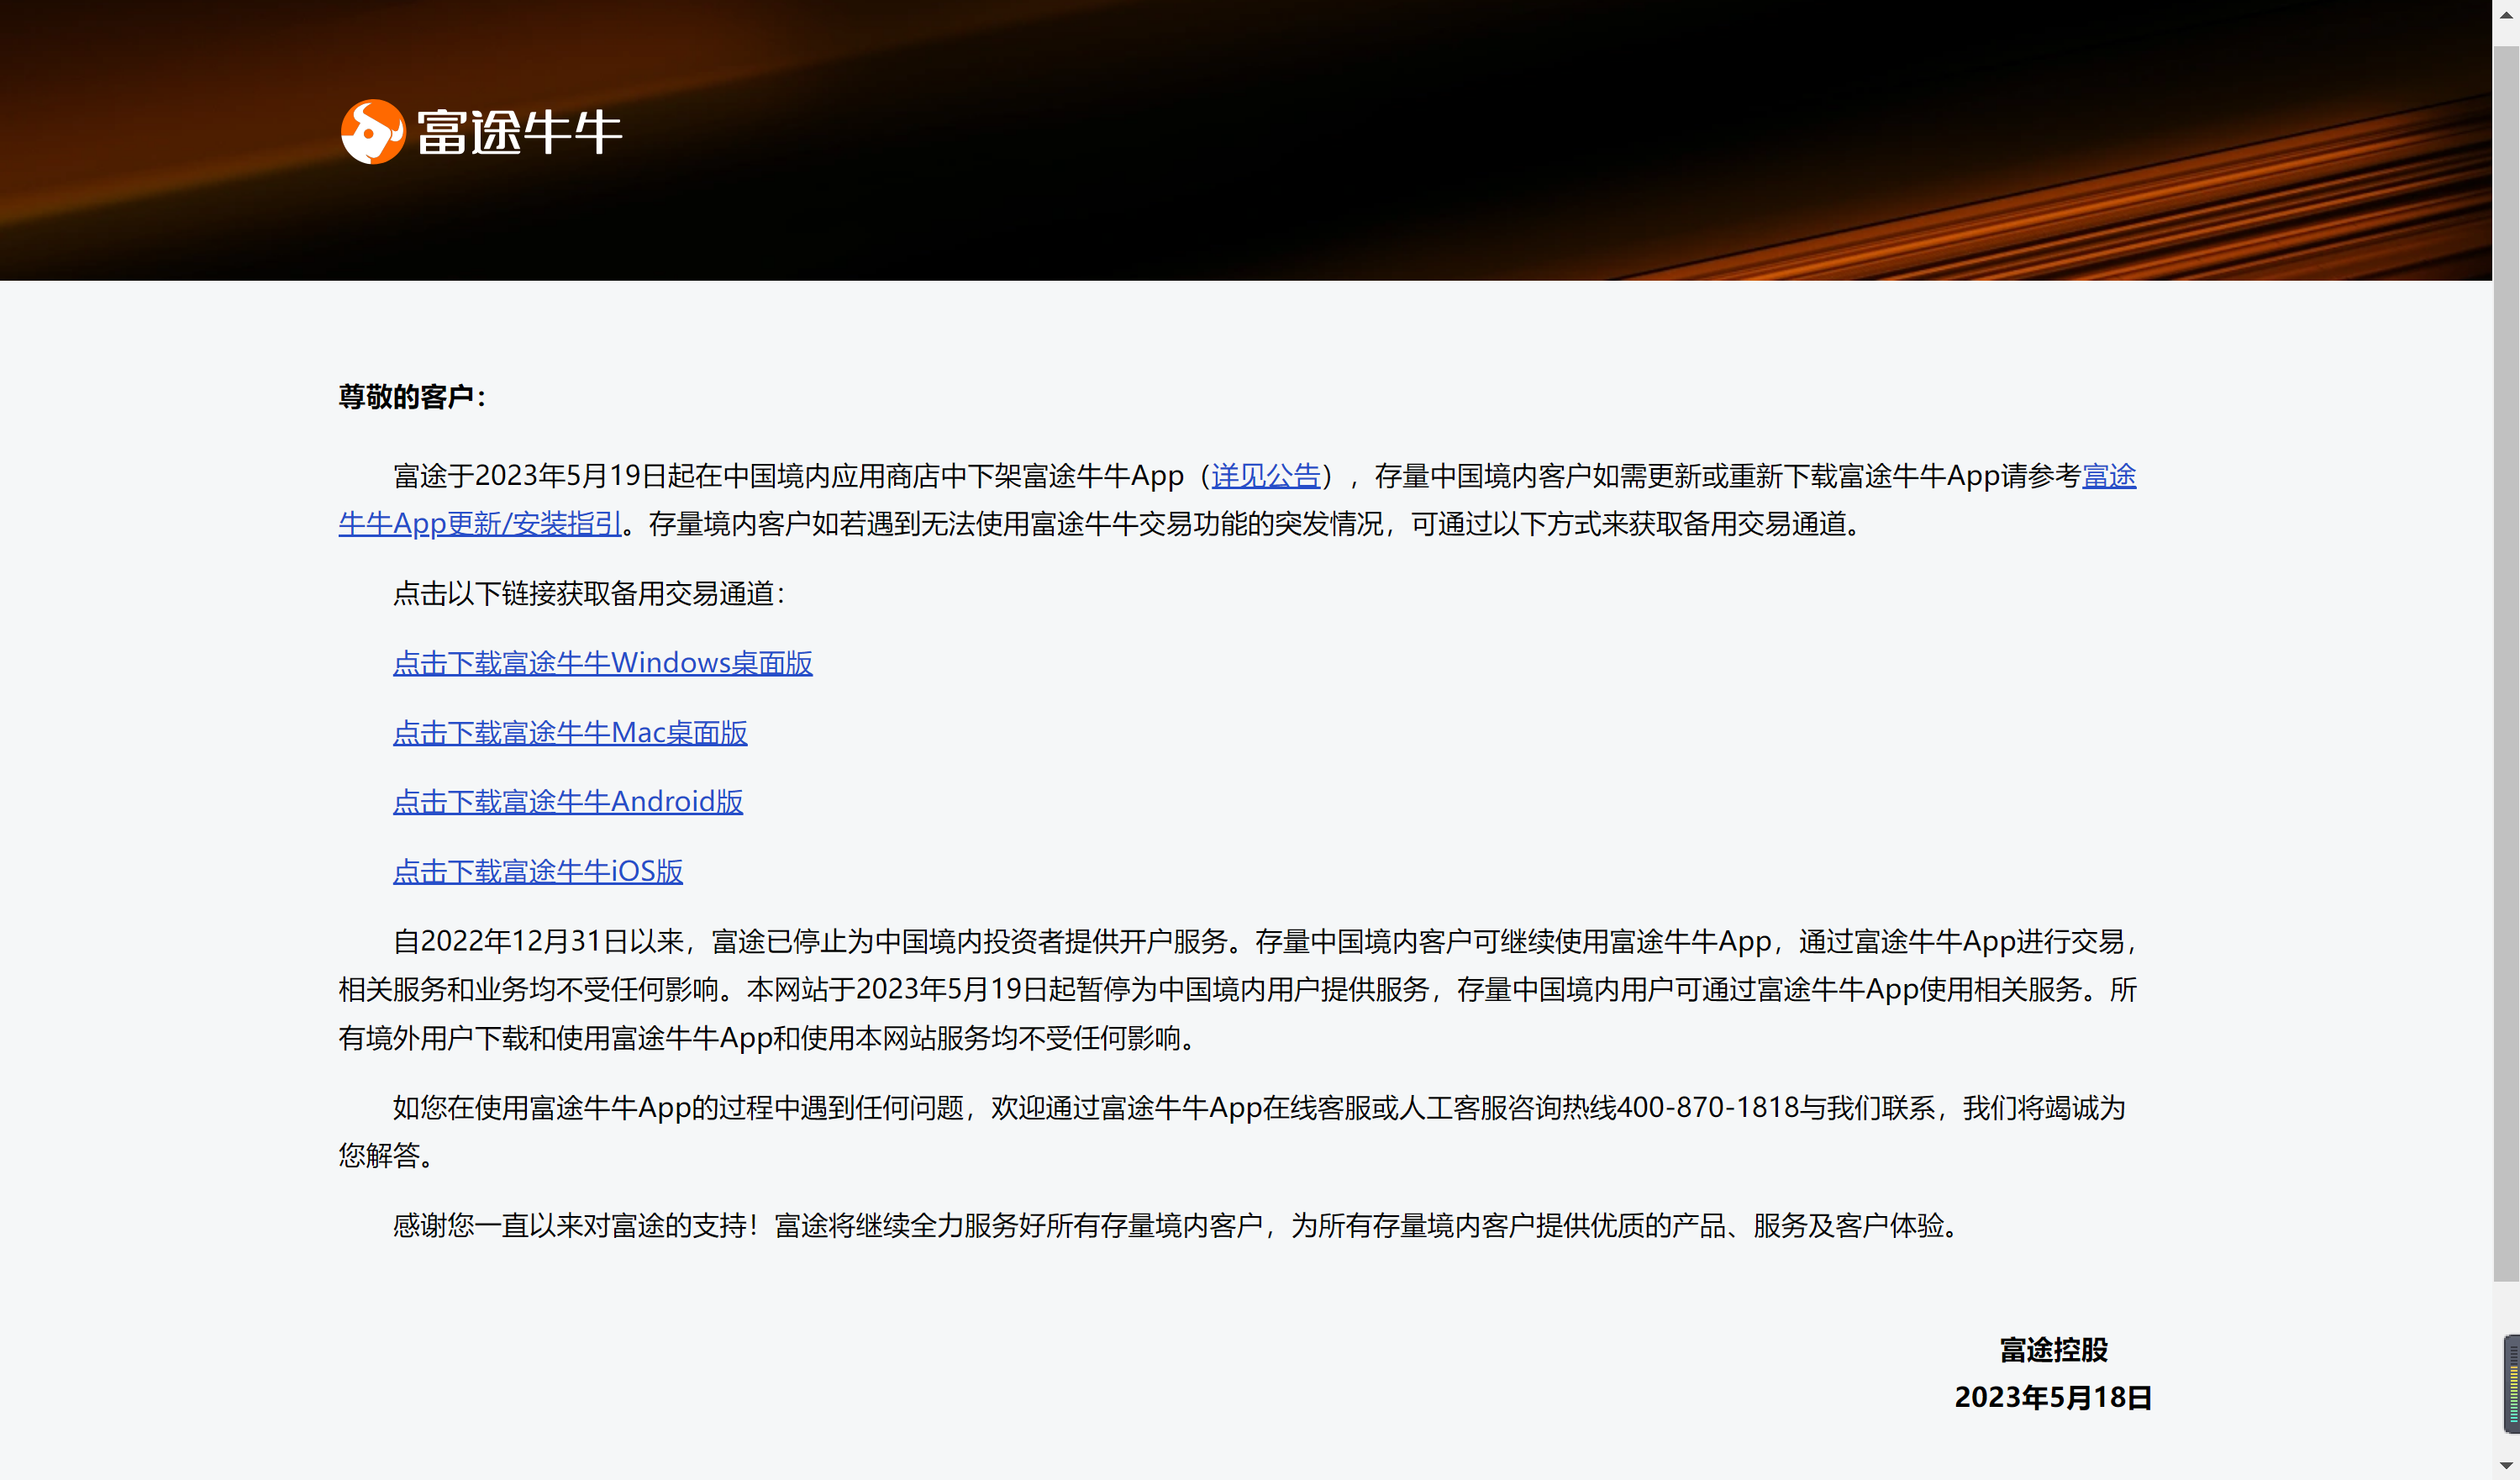The width and height of the screenshot is (2520, 1480).
Task: Download 富途牛牛 Android版
Action: coord(568,802)
